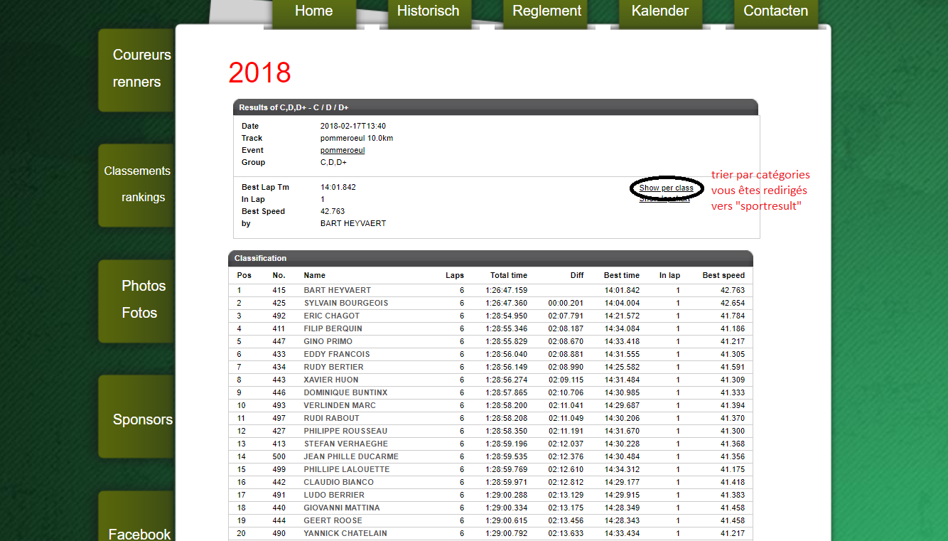Open Classements rankings sidebar section

tap(136, 185)
